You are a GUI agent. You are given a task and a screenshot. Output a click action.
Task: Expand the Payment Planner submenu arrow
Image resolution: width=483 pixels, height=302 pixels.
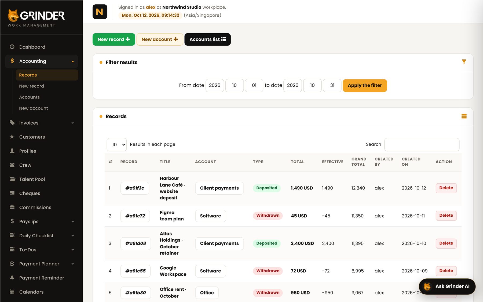point(73,264)
